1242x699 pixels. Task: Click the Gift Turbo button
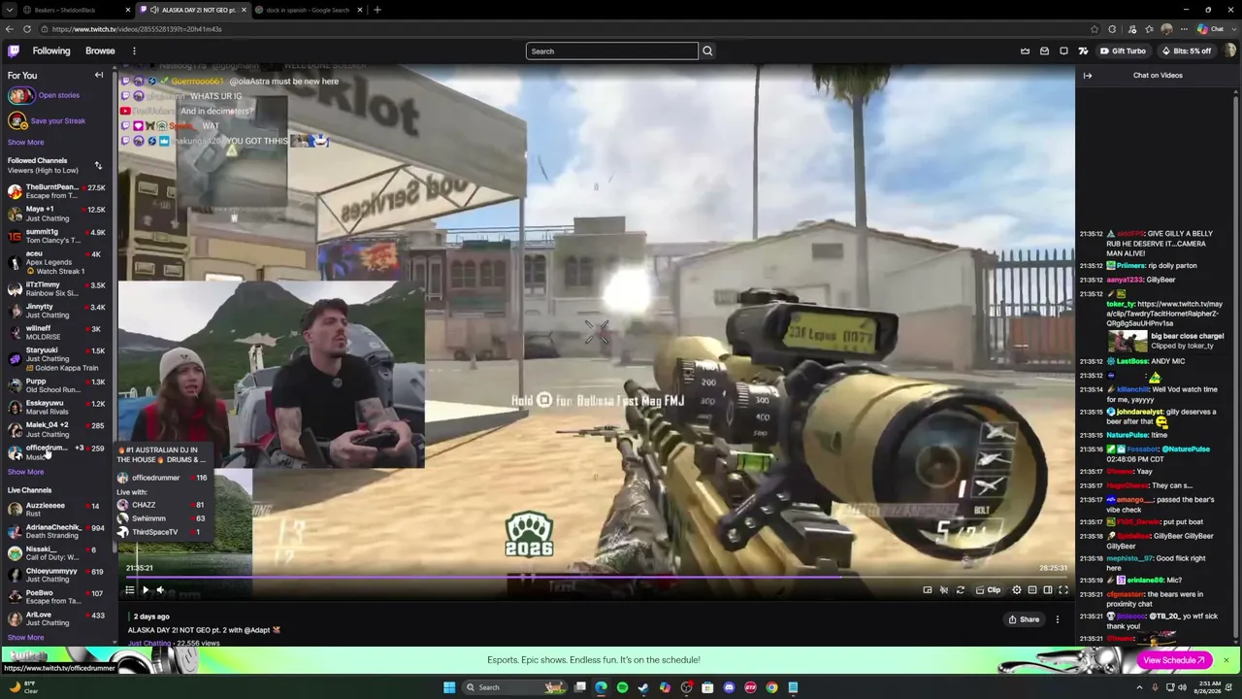[1123, 51]
